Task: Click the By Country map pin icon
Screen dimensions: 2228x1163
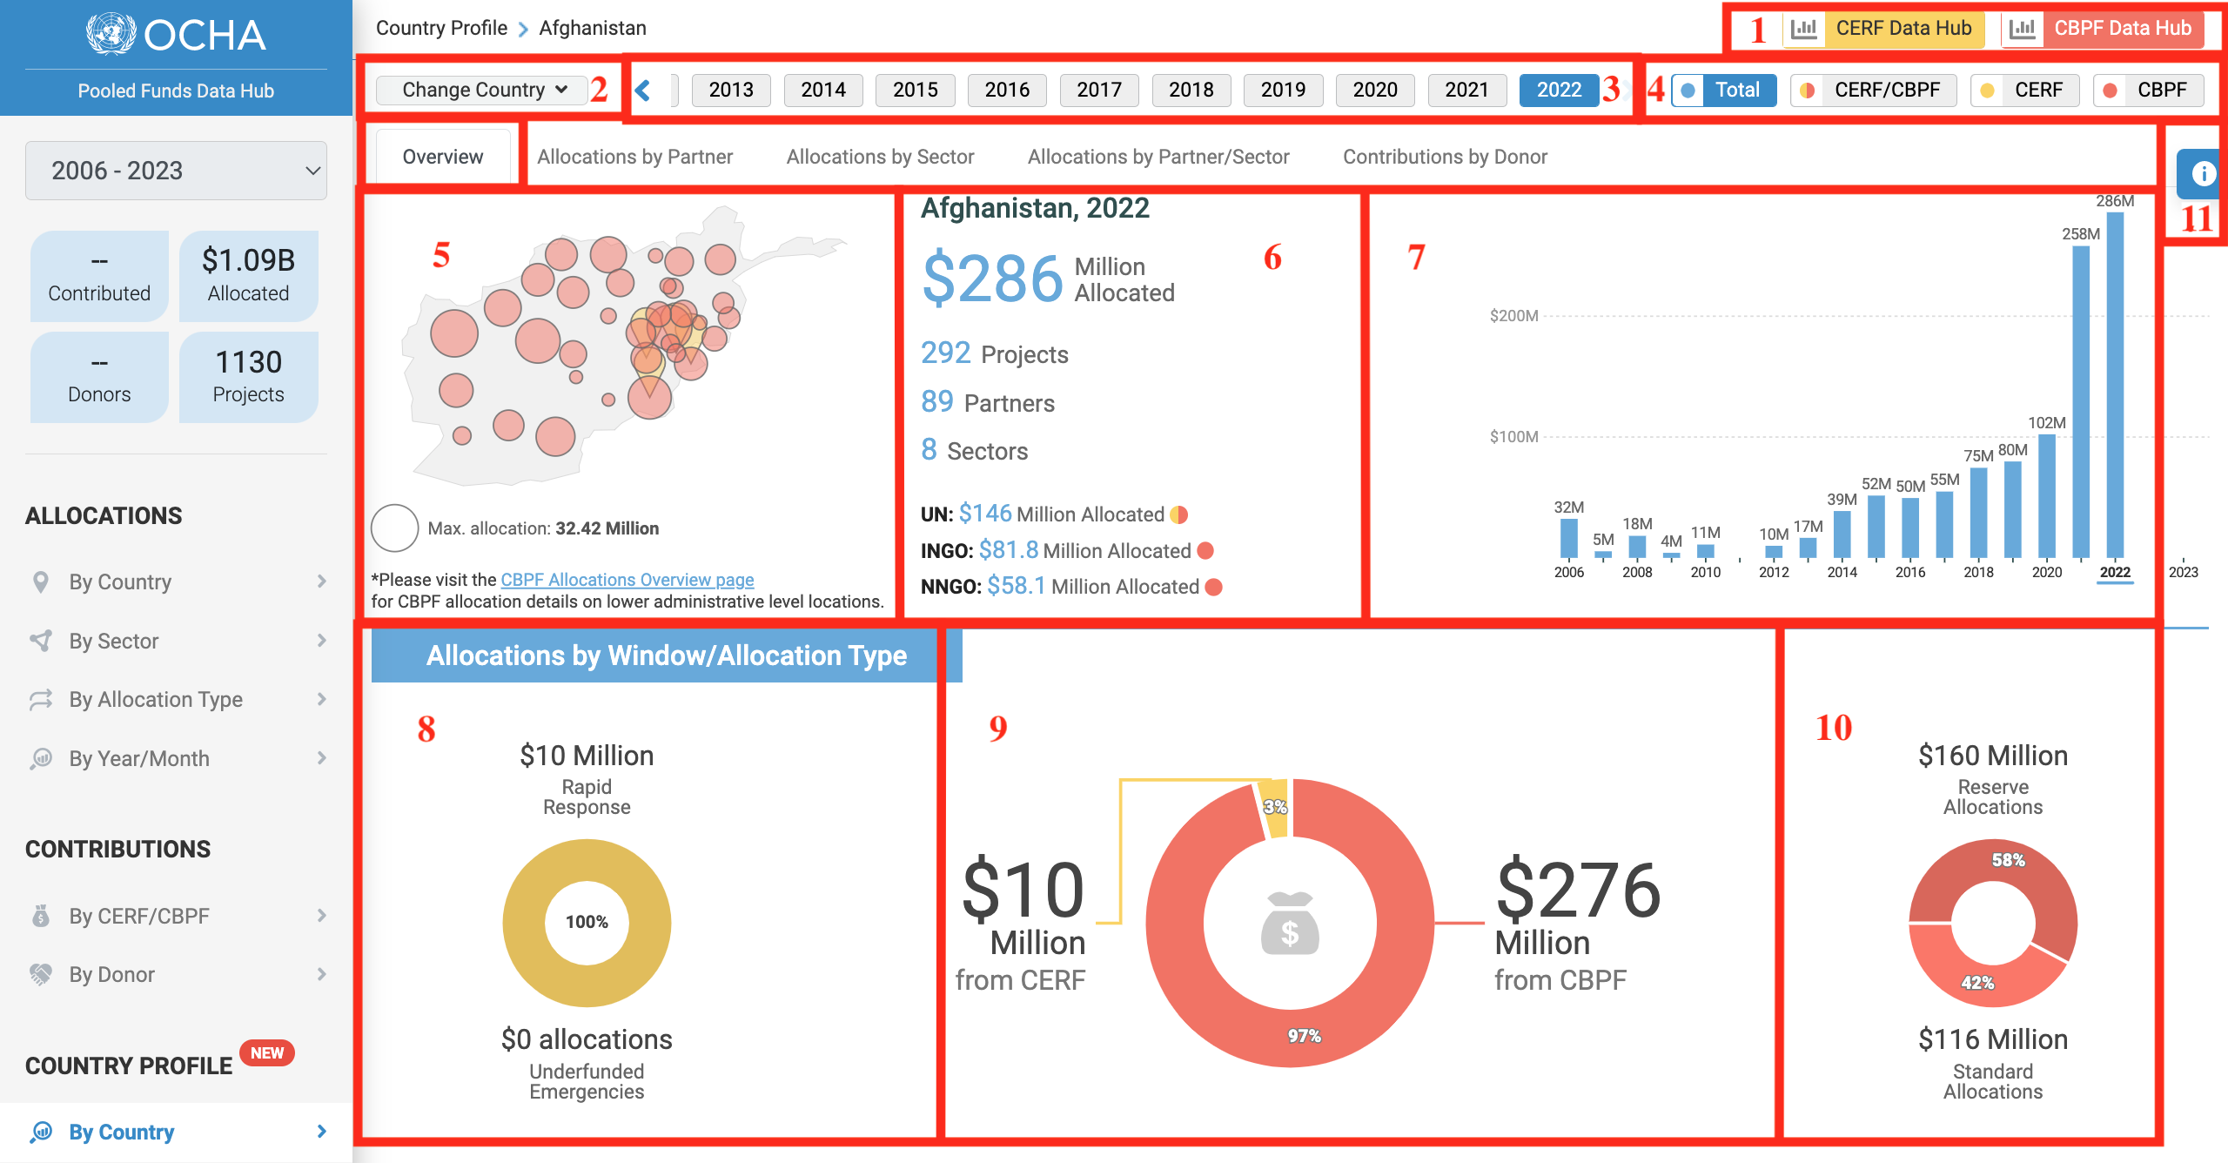Action: coord(40,581)
